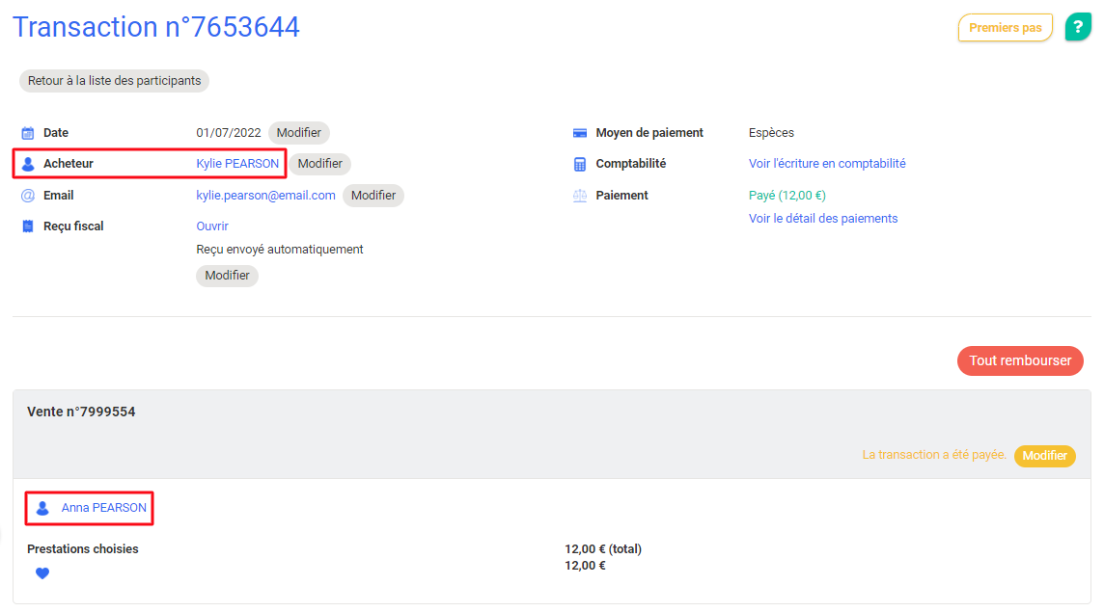Click the Transaction n°7653644 title
Viewport: 1104px width, 612px height.
point(156,27)
